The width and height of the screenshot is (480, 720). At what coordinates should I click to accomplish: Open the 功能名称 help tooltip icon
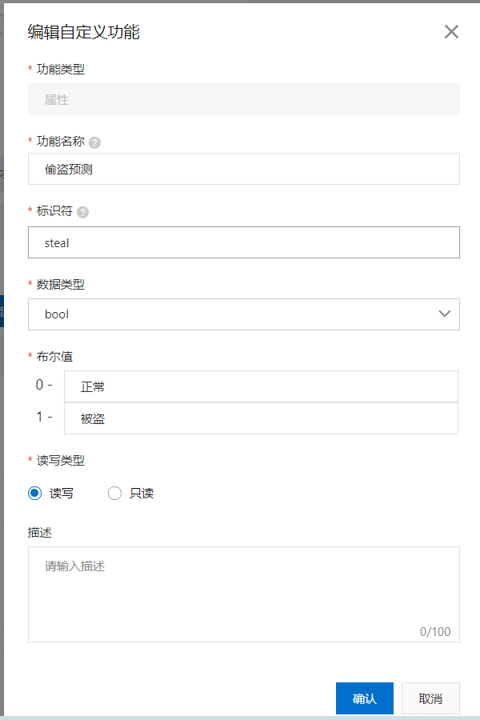pos(94,142)
